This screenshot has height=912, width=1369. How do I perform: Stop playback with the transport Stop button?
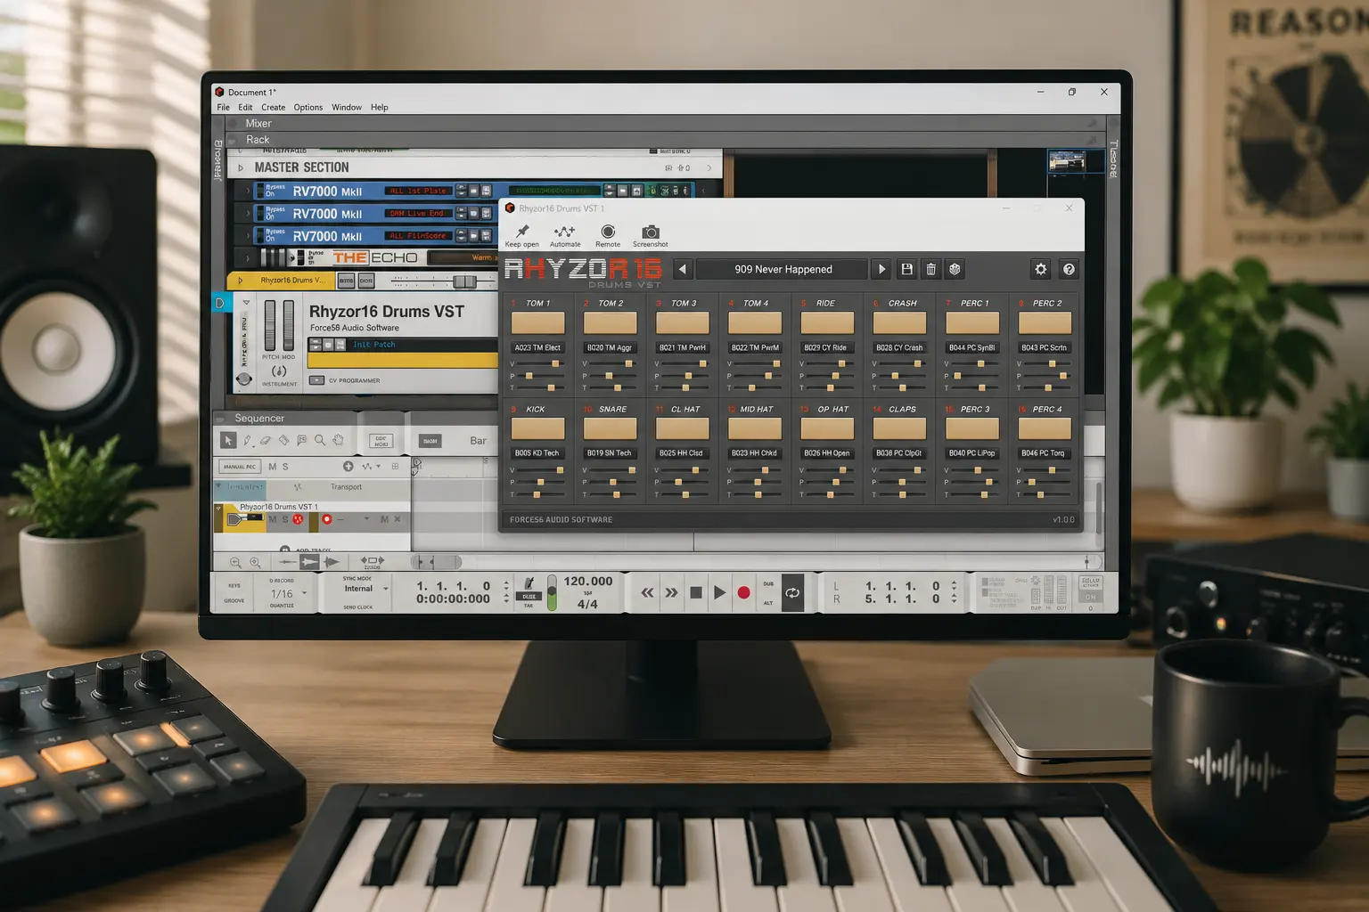click(696, 593)
